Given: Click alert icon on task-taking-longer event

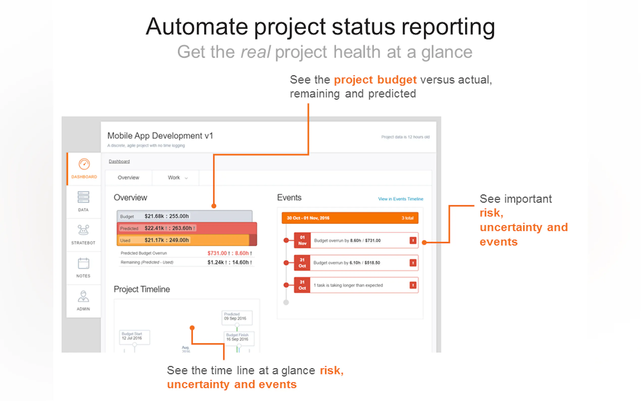Looking at the screenshot, I should pyautogui.click(x=413, y=285).
